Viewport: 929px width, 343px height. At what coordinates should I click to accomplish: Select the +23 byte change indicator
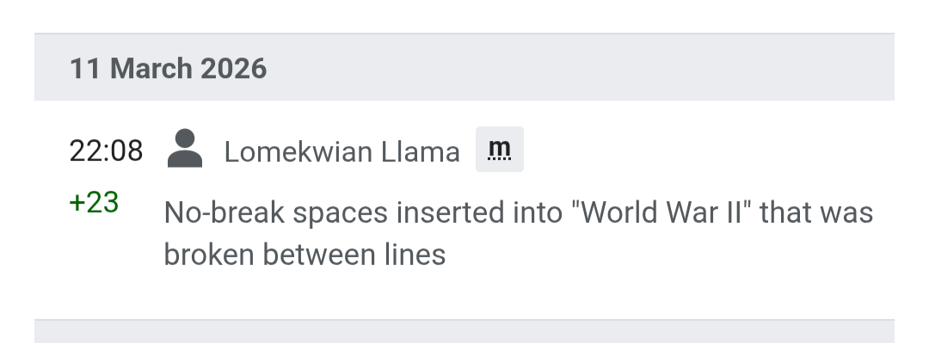(95, 203)
